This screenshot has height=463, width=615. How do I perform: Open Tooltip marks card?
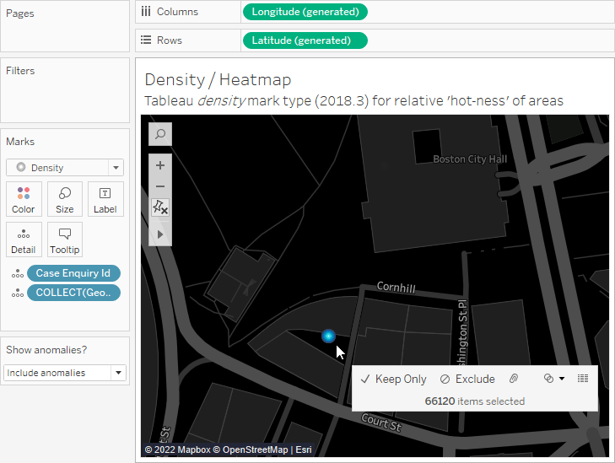[65, 240]
